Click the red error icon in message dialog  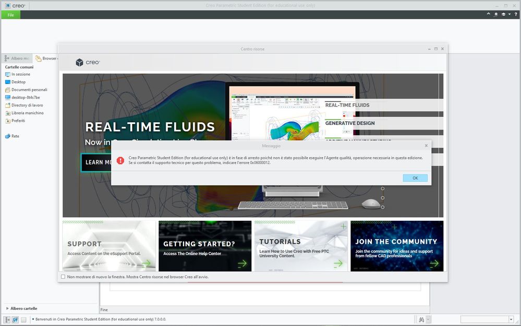(120, 160)
